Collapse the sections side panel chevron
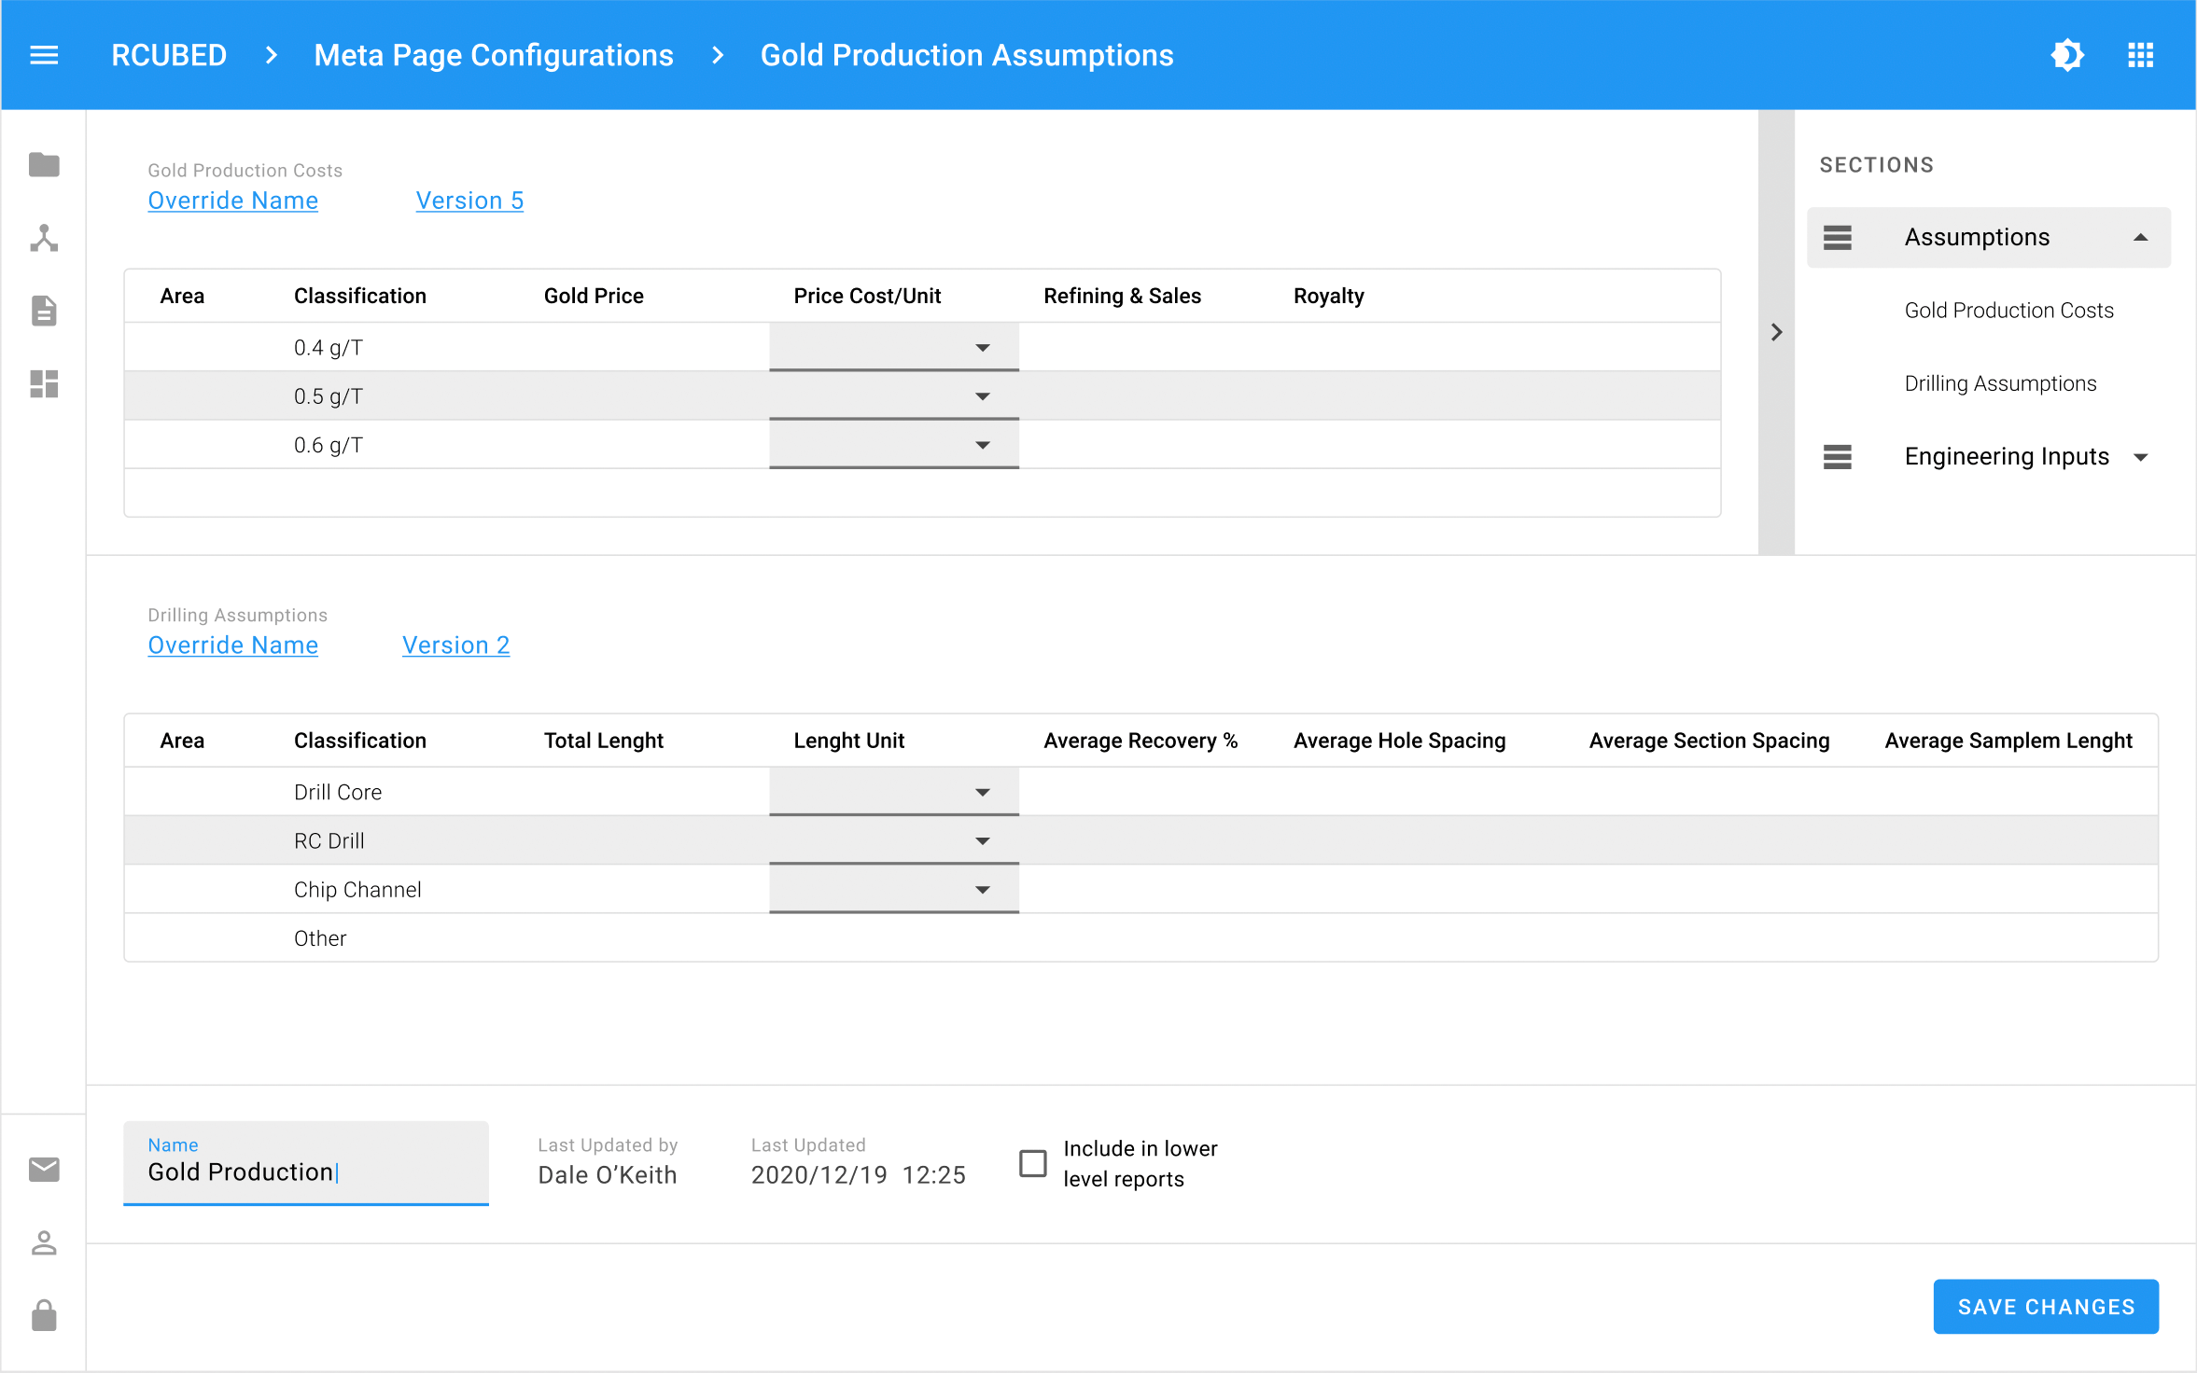Viewport: 2197px width, 1373px height. pos(1776,332)
